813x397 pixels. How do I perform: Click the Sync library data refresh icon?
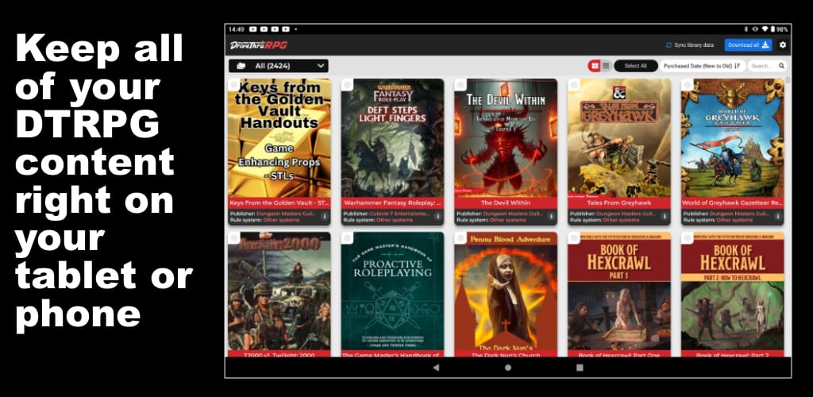669,45
